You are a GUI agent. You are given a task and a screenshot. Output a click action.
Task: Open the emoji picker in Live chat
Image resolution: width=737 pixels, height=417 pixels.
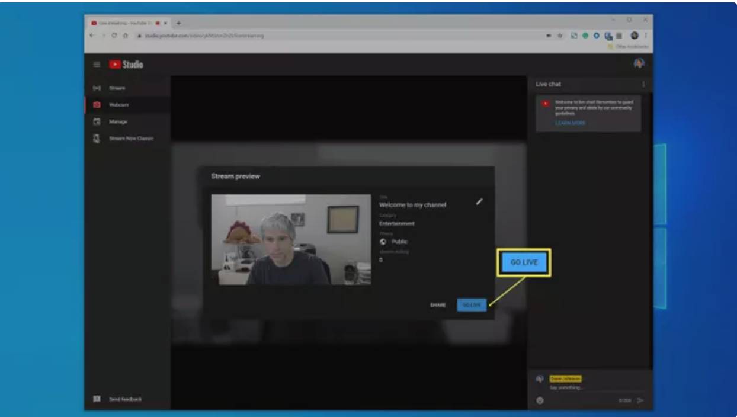540,400
